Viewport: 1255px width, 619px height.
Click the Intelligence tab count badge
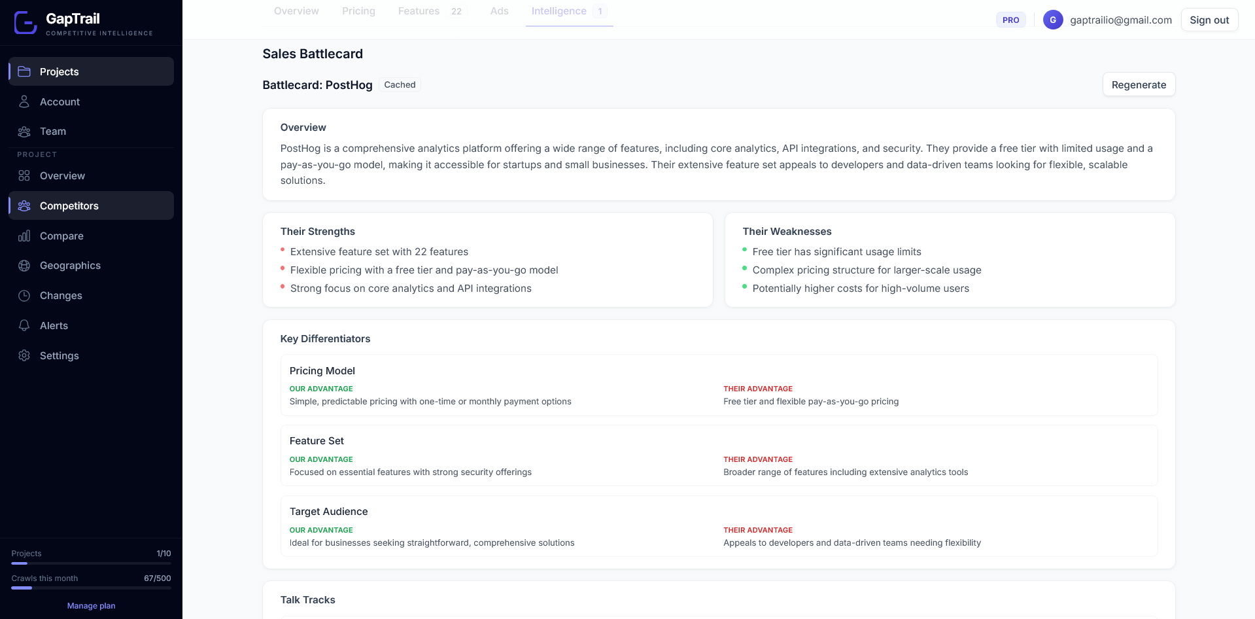point(600,11)
